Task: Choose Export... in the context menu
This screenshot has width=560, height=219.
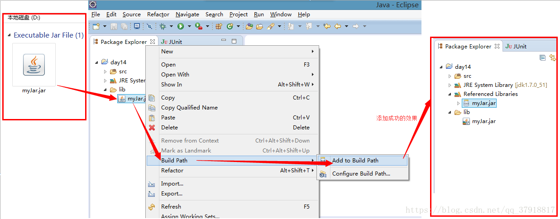Action: [232, 194]
